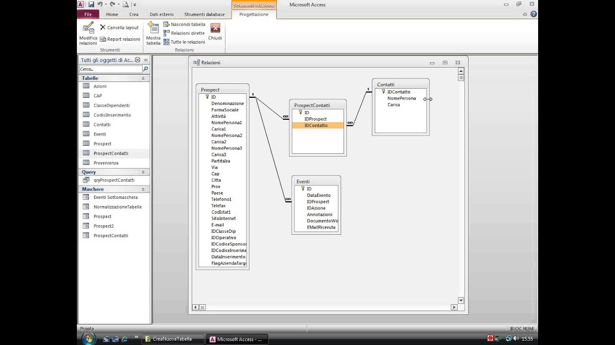
Task: Click Relazioni horizontal scrollbar right arrow
Action: tap(454, 308)
